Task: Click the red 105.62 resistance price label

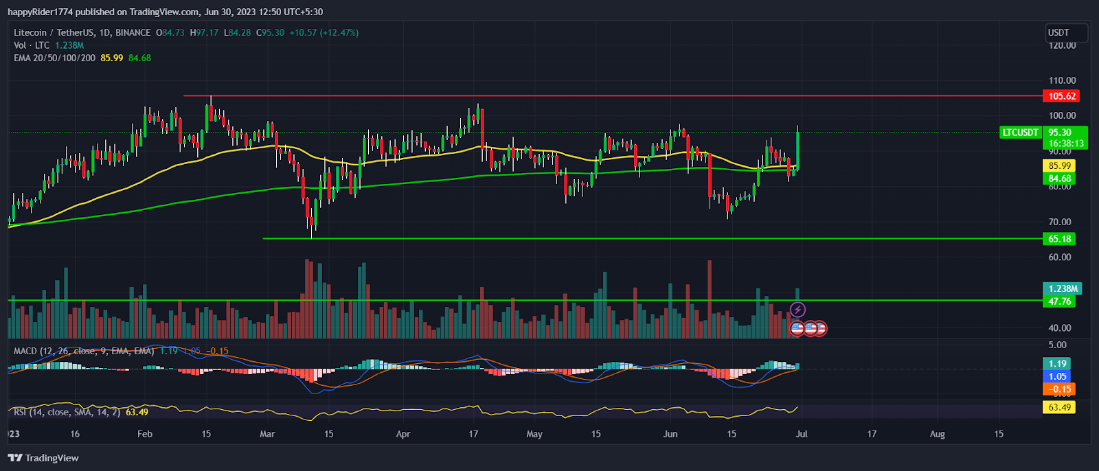Action: [x=1063, y=96]
